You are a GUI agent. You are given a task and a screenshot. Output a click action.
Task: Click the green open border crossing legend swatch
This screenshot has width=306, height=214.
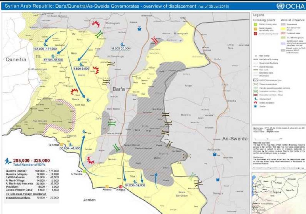pos(256,24)
